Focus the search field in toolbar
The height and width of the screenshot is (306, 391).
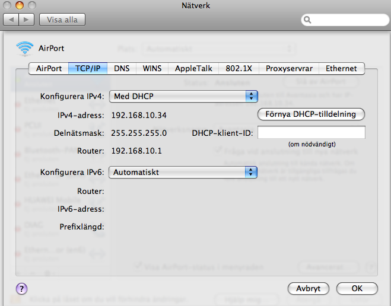(345, 20)
